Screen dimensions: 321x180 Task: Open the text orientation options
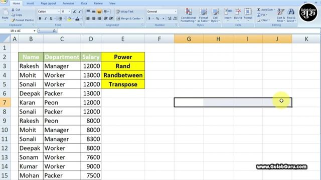click(106, 11)
